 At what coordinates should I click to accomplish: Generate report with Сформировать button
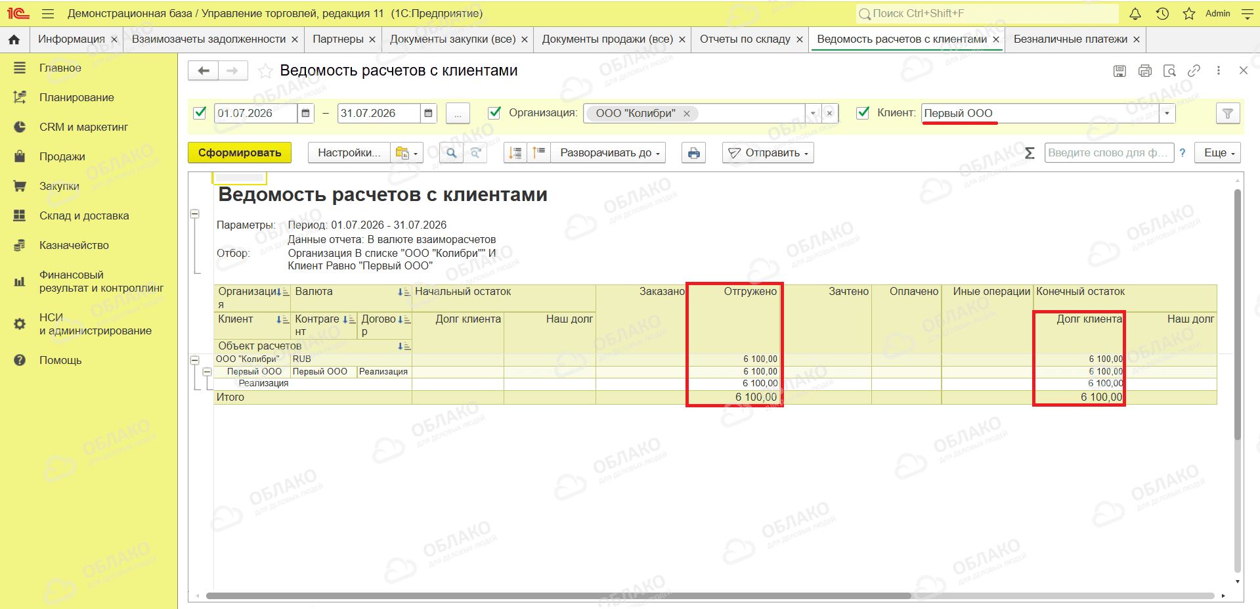240,153
